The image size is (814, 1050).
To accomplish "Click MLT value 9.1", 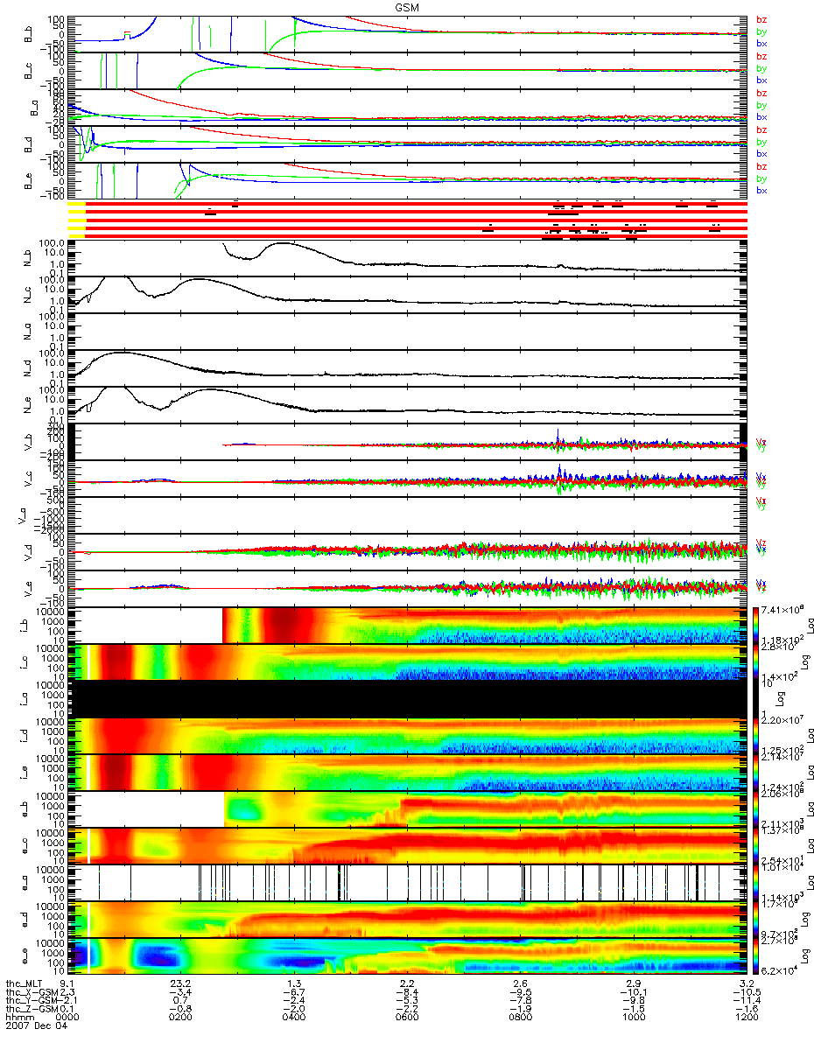I will pos(67,984).
